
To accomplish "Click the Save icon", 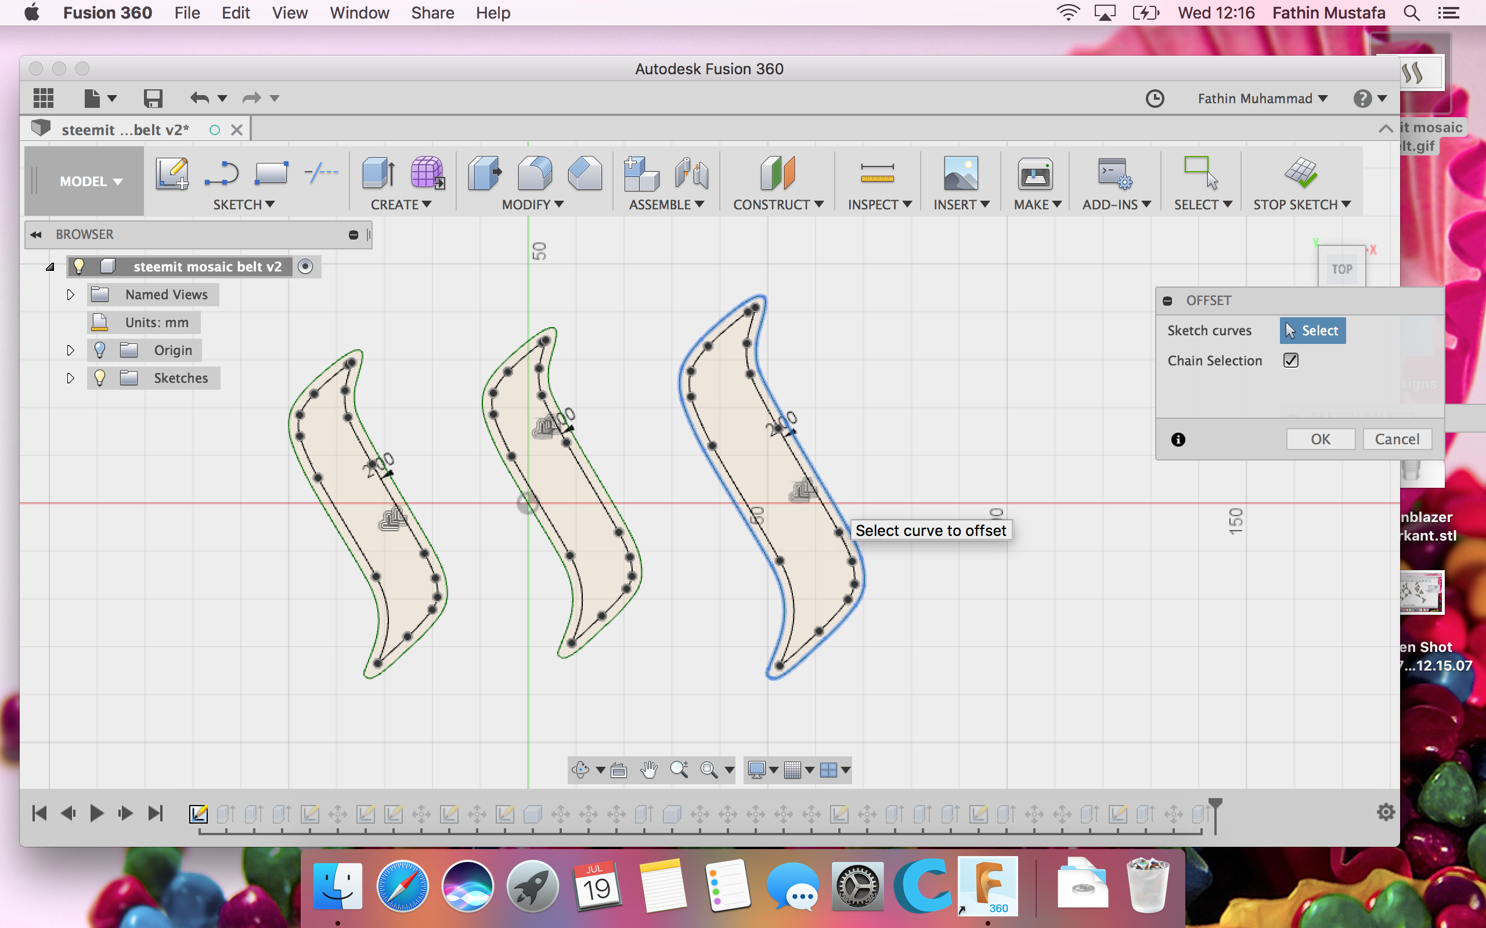I will click(153, 98).
